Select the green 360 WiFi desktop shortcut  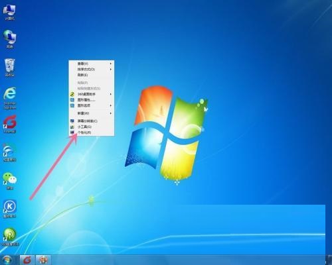click(10, 237)
